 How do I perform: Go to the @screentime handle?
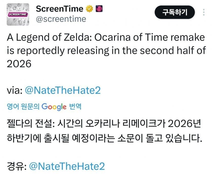click(x=61, y=19)
